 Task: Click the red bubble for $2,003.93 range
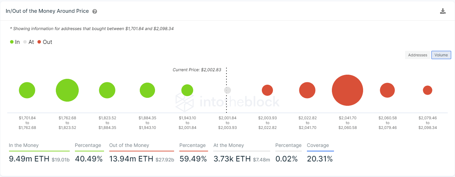[x=267, y=90]
